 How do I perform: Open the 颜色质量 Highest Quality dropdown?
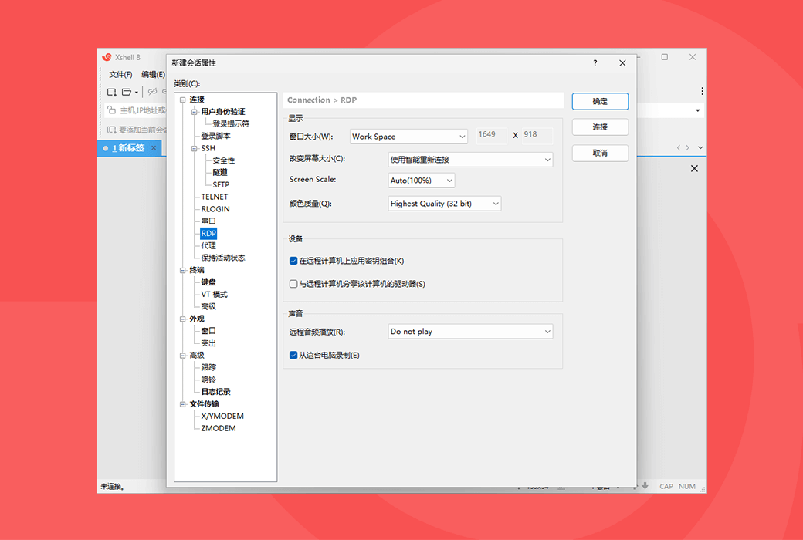tap(445, 204)
